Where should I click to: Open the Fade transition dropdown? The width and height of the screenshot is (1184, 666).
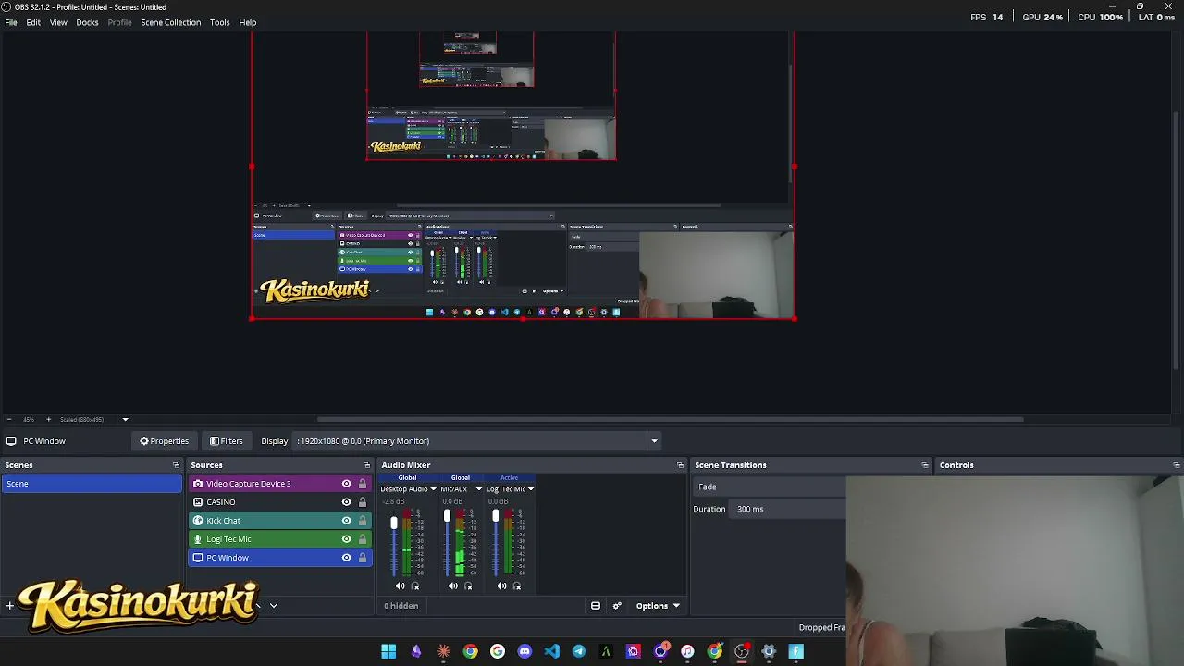[771, 487]
